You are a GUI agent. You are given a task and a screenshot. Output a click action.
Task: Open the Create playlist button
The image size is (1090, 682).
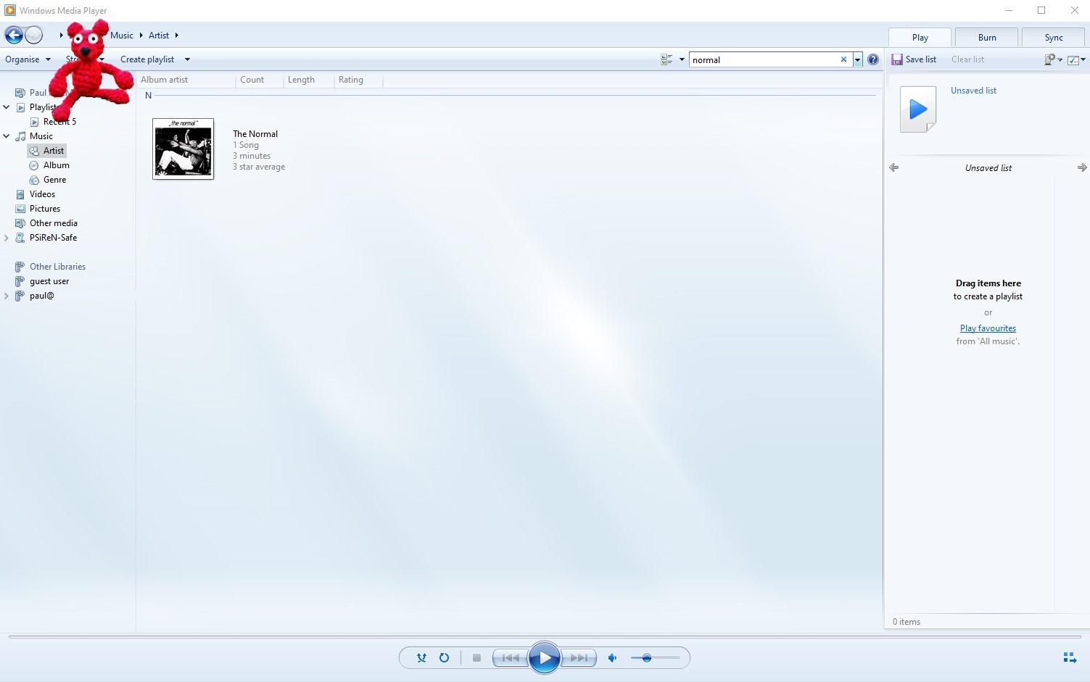[147, 59]
